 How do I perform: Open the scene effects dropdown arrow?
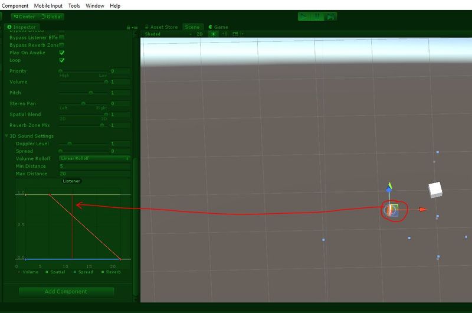point(242,34)
